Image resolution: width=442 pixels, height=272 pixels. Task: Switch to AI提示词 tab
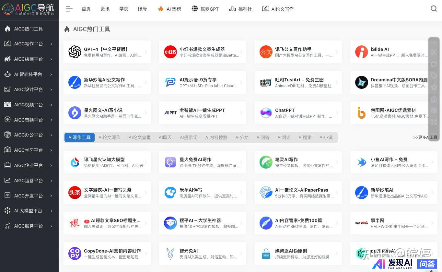pyautogui.click(x=189, y=137)
